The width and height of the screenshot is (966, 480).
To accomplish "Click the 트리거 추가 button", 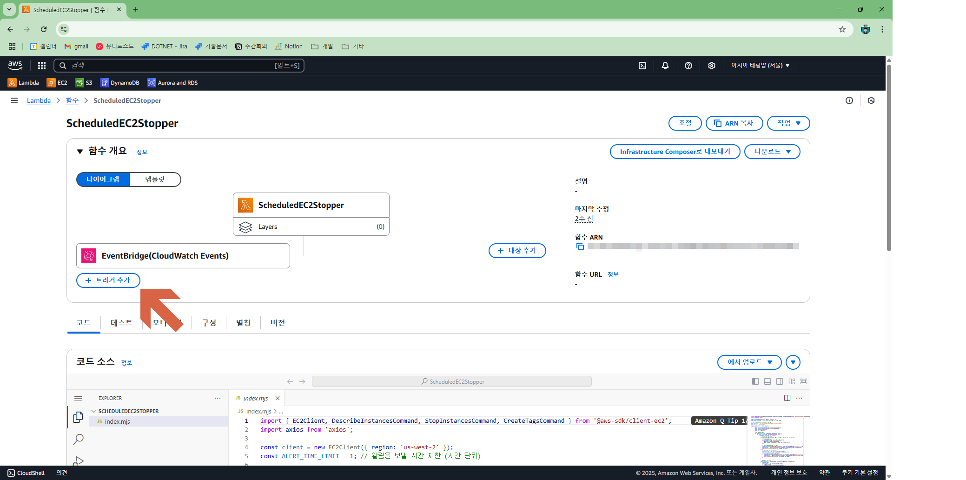I will (108, 280).
